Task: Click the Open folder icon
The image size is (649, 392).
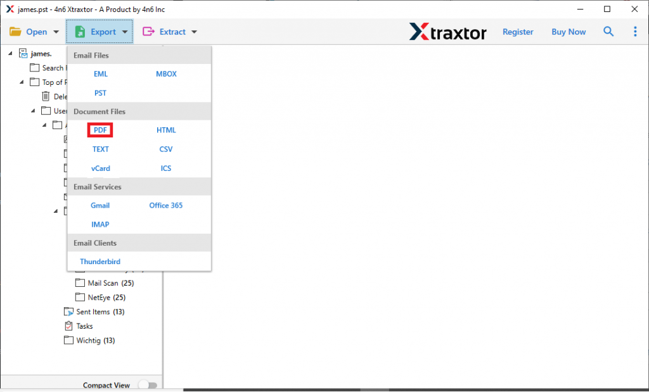Action: pos(16,31)
